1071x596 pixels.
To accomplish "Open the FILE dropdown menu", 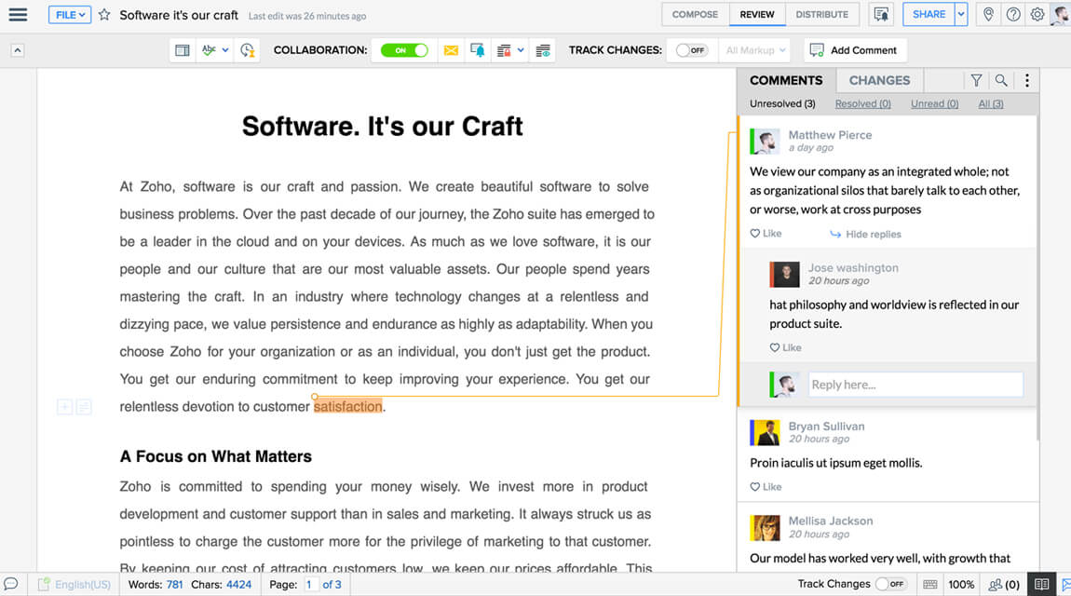I will tap(70, 15).
